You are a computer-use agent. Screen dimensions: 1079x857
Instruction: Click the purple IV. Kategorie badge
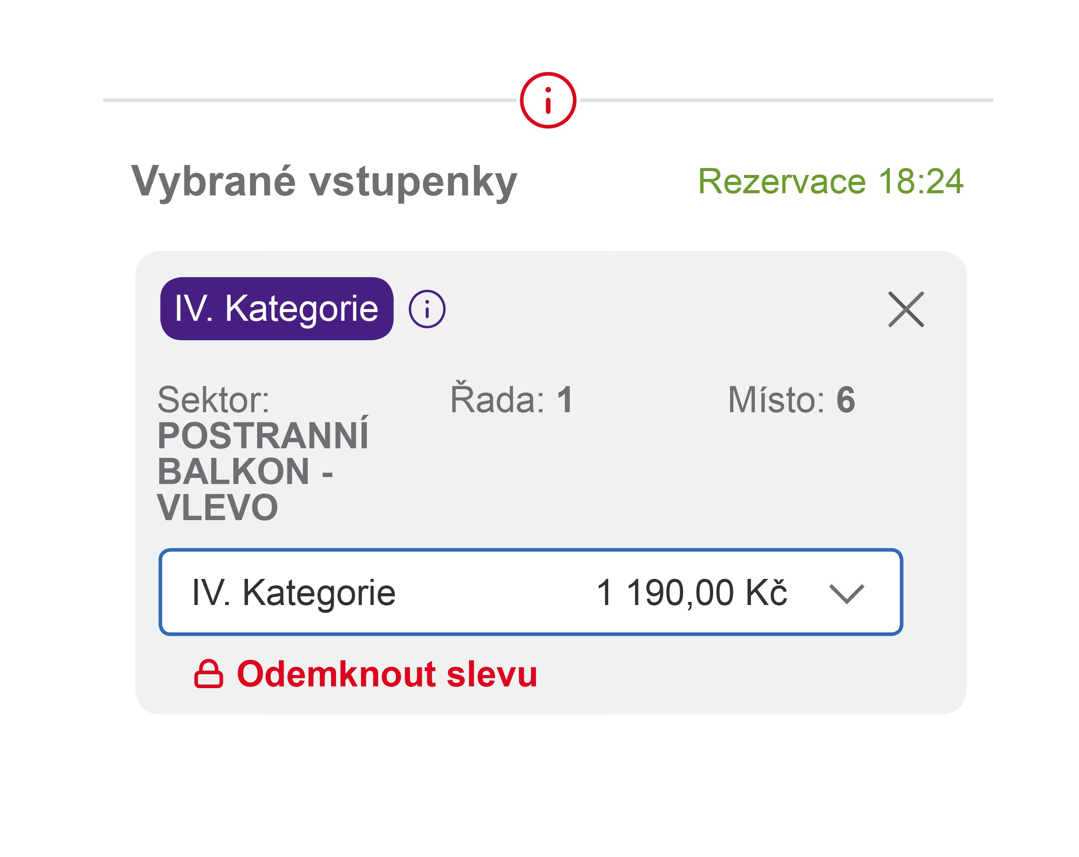click(x=277, y=309)
